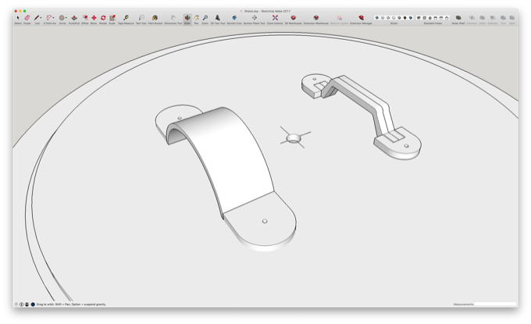
Task: Select the Tape Measure tool
Action: pos(126,18)
